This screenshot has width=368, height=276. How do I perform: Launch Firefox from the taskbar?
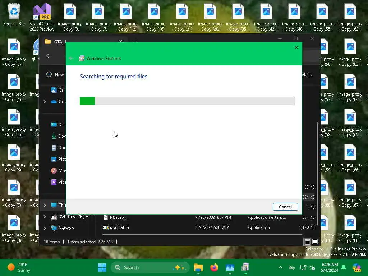coord(214,267)
